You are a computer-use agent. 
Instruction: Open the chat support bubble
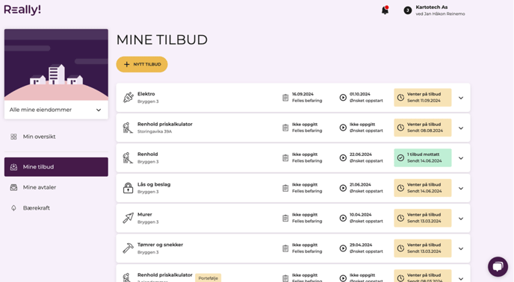(x=498, y=266)
